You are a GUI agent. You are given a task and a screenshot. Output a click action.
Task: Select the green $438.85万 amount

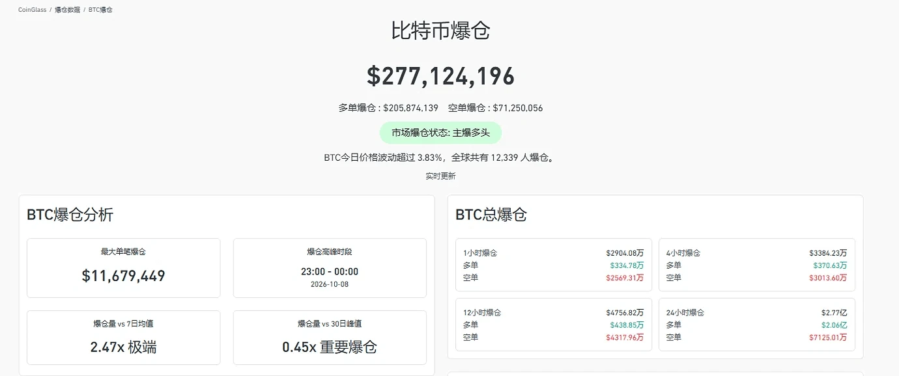click(627, 325)
